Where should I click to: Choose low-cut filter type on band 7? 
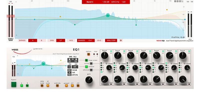pyautogui.click(x=179, y=72)
